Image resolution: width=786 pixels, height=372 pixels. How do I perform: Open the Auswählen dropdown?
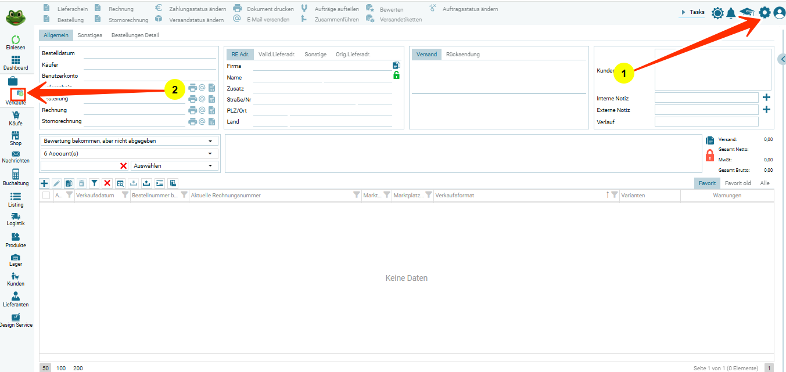coord(175,166)
